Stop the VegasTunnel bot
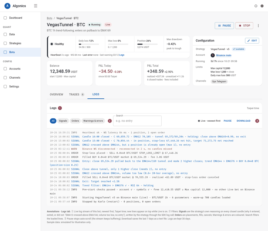The height and width of the screenshot is (231, 268). (244, 26)
